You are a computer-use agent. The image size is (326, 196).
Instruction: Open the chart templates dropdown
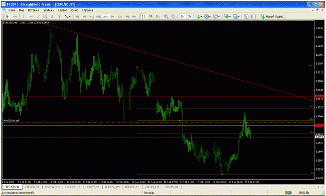[216, 17]
